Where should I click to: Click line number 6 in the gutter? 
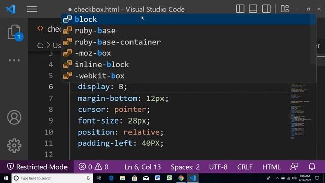(51, 87)
